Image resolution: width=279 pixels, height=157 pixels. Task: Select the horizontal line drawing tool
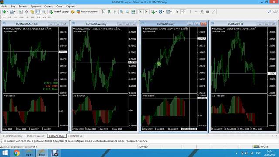(x=196, y=12)
